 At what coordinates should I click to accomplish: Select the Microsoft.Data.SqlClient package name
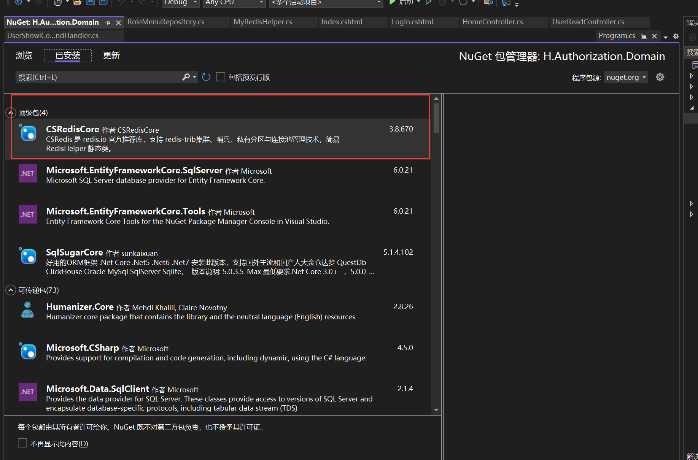[98, 389]
